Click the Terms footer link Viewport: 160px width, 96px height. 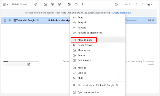tap(66, 61)
